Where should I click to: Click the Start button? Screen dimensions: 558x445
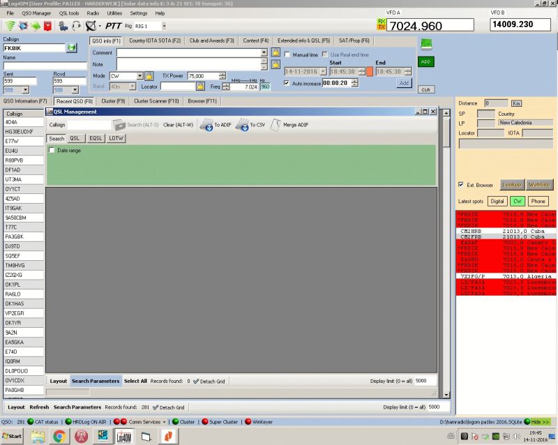12,436
